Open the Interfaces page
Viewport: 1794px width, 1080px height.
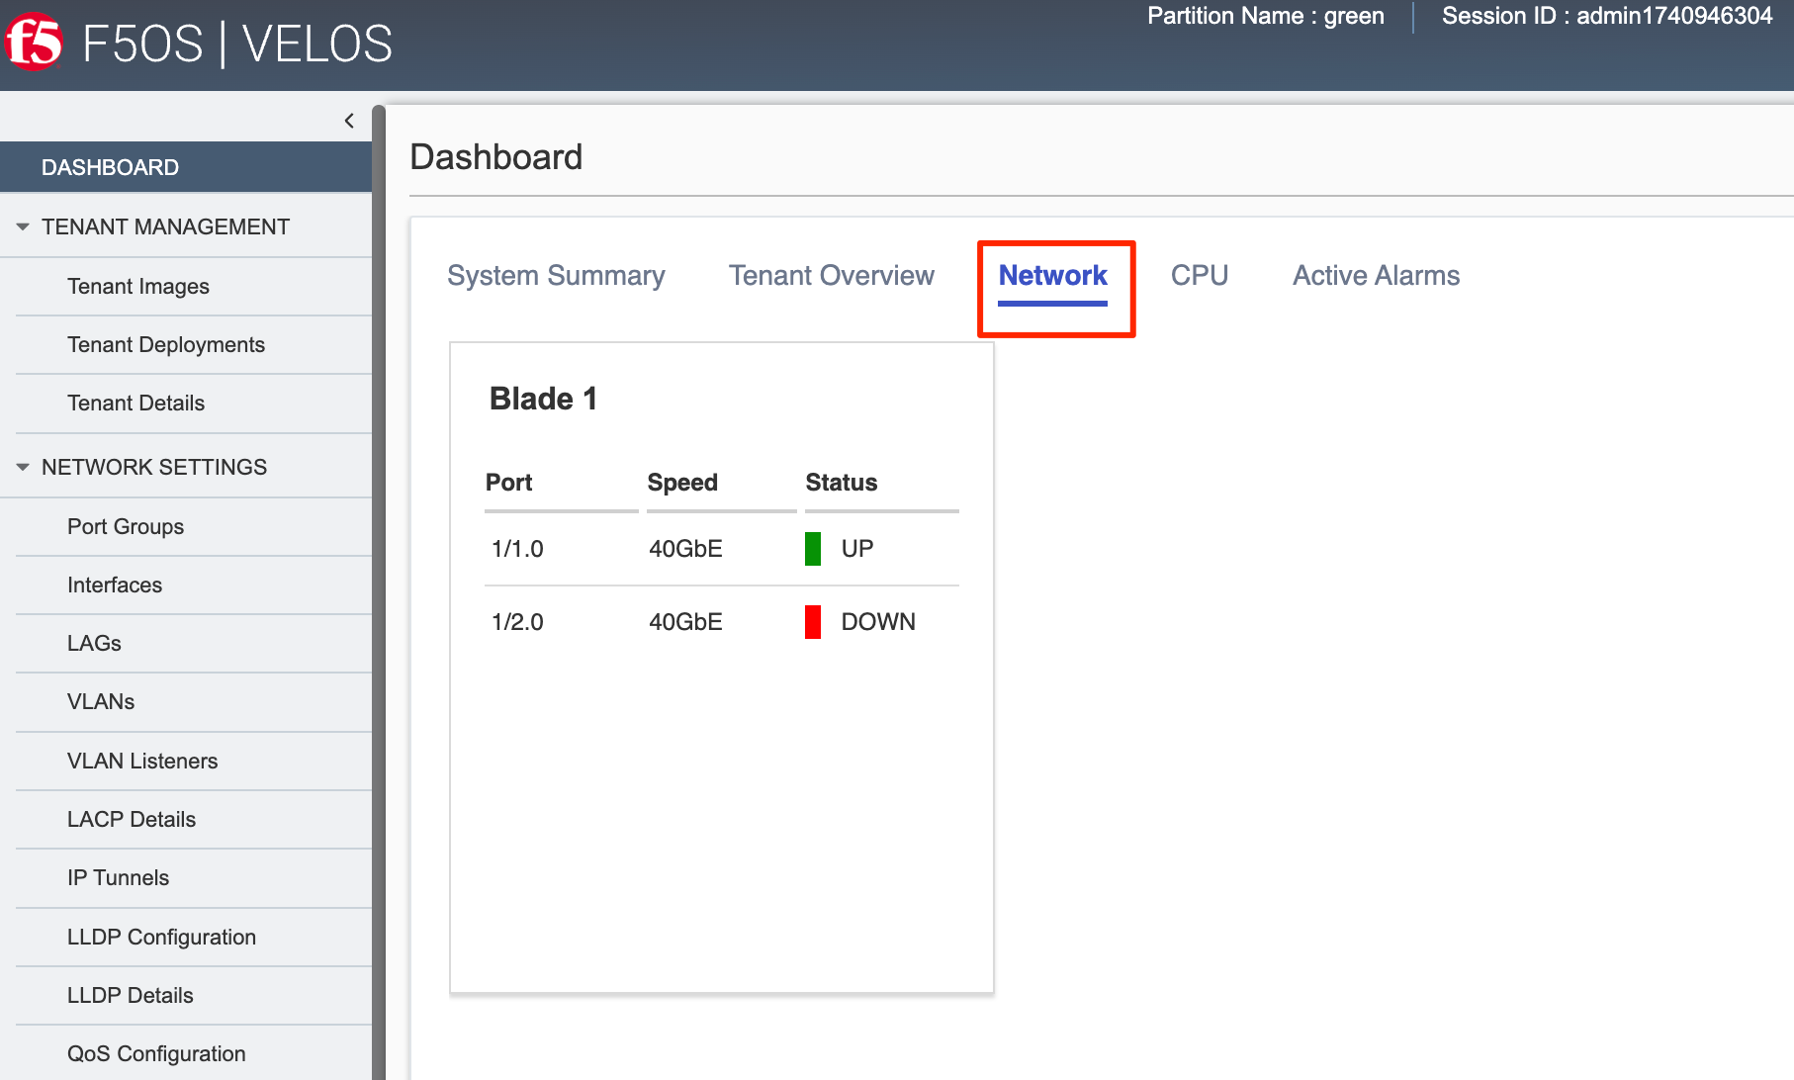115,585
